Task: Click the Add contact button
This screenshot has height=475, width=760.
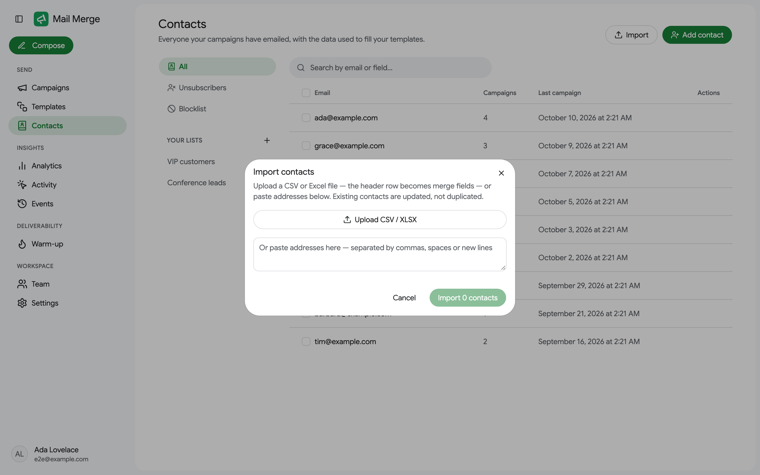Action: click(x=697, y=35)
